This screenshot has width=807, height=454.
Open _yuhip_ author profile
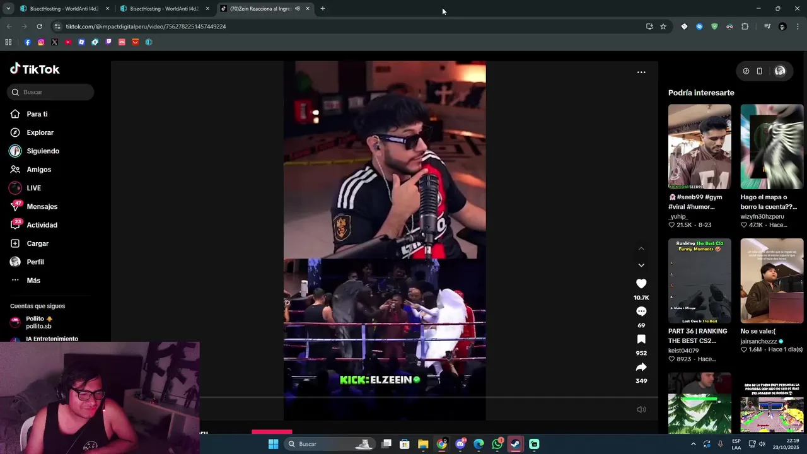coord(678,216)
